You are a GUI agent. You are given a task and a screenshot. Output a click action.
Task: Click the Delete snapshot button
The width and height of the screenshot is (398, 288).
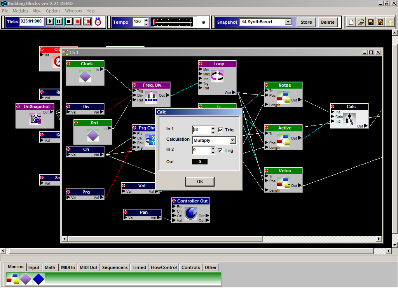(327, 22)
